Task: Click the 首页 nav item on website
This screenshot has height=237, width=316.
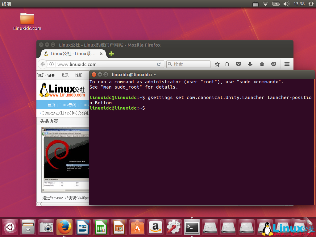Action: 51,105
